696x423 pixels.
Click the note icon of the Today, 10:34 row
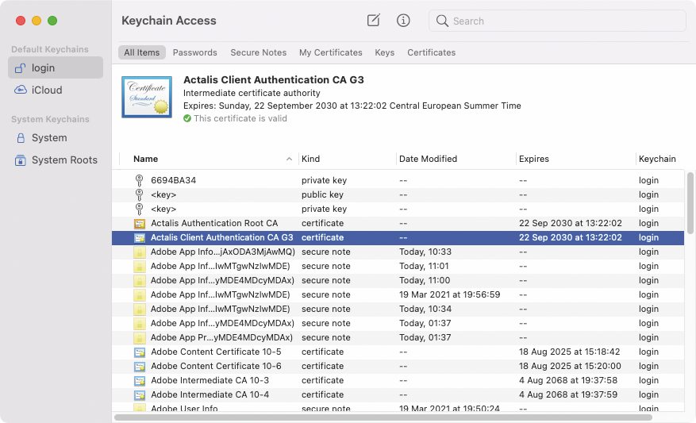tap(140, 309)
